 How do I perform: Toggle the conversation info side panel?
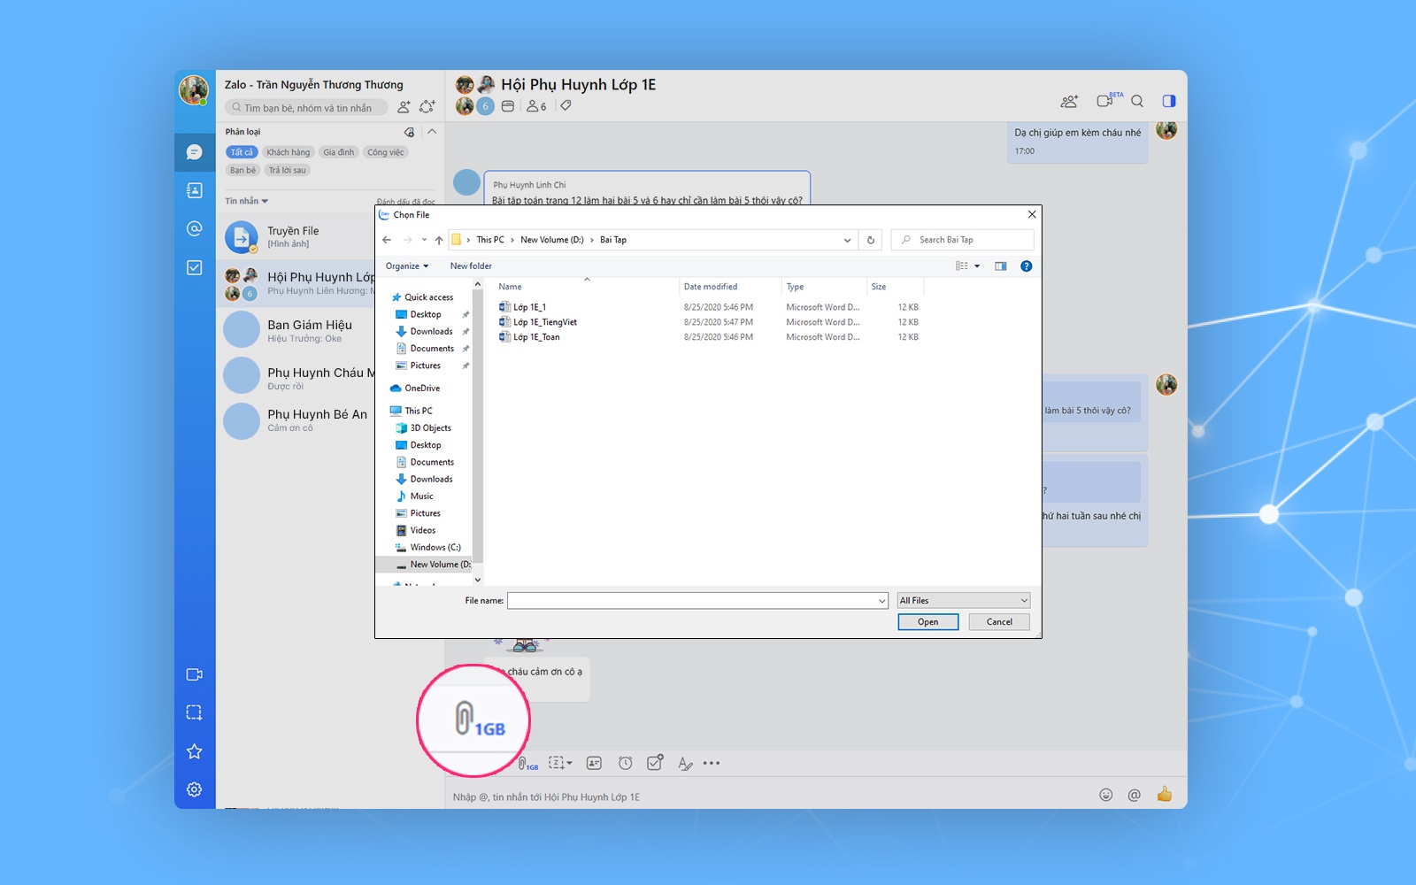tap(1168, 101)
